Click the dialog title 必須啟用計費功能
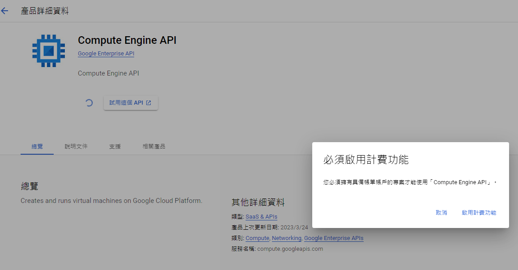This screenshot has height=270, width=518. pos(366,160)
